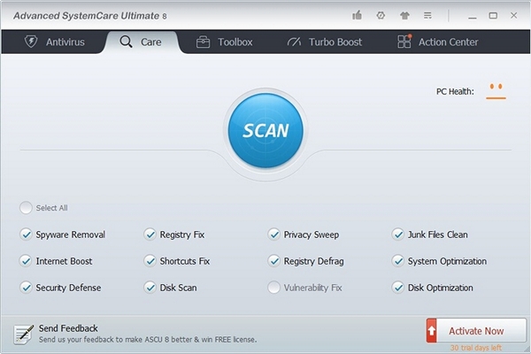This screenshot has height=354, width=531.
Task: Click the PC Health face indicator
Action: (496, 91)
